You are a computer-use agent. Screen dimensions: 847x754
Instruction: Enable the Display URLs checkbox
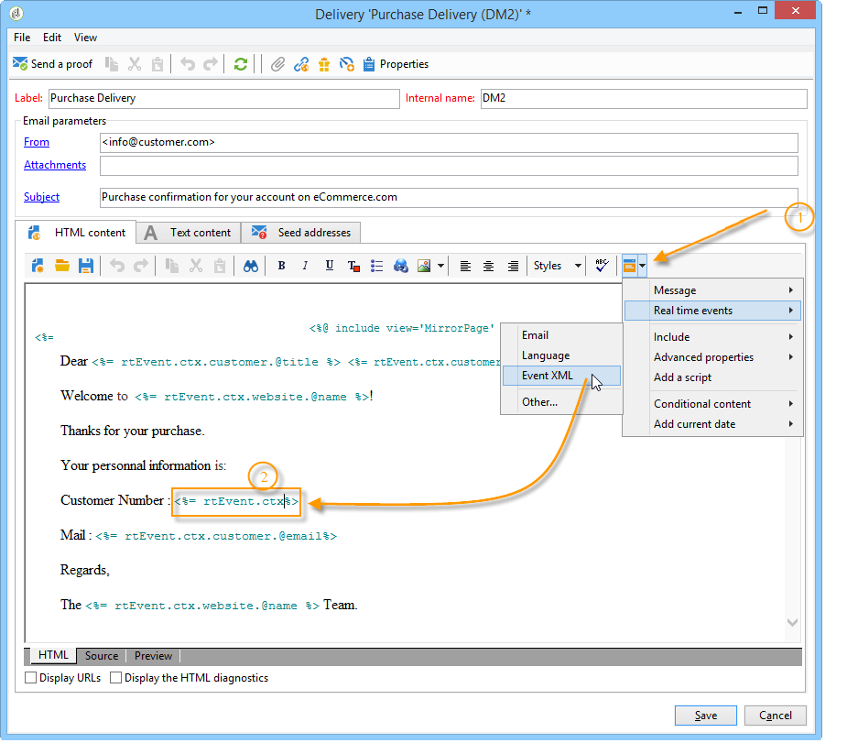[x=31, y=678]
